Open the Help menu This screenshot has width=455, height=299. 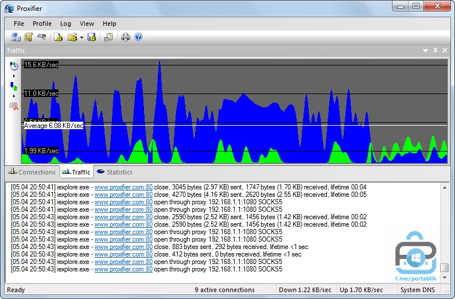[x=110, y=24]
